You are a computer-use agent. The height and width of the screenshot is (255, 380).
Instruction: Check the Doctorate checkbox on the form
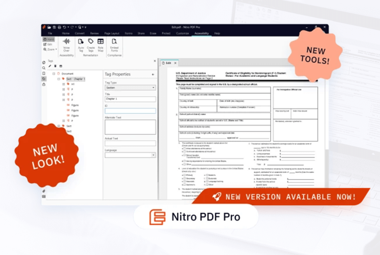click(207, 178)
